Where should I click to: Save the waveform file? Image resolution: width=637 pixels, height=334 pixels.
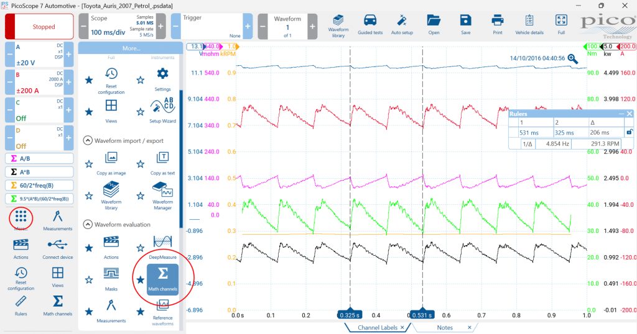pyautogui.click(x=465, y=25)
